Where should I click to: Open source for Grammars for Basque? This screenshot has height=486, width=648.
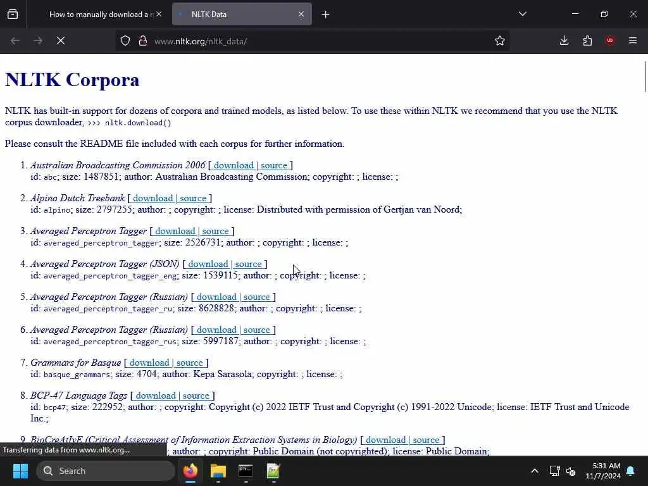point(190,363)
